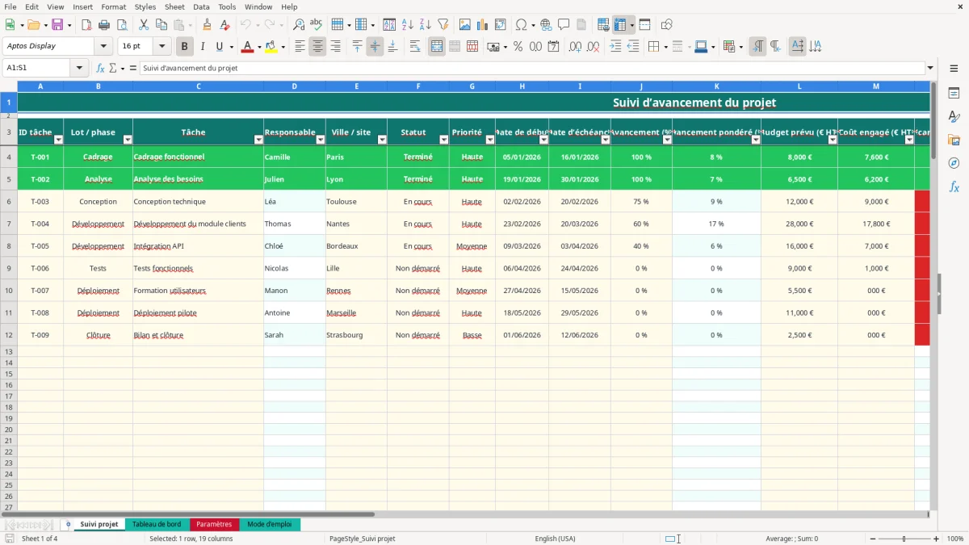The width and height of the screenshot is (969, 545).
Task: Toggle Merge and center cells
Action: [437, 46]
